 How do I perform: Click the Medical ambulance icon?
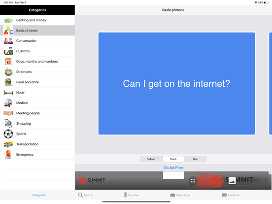[x=8, y=102]
